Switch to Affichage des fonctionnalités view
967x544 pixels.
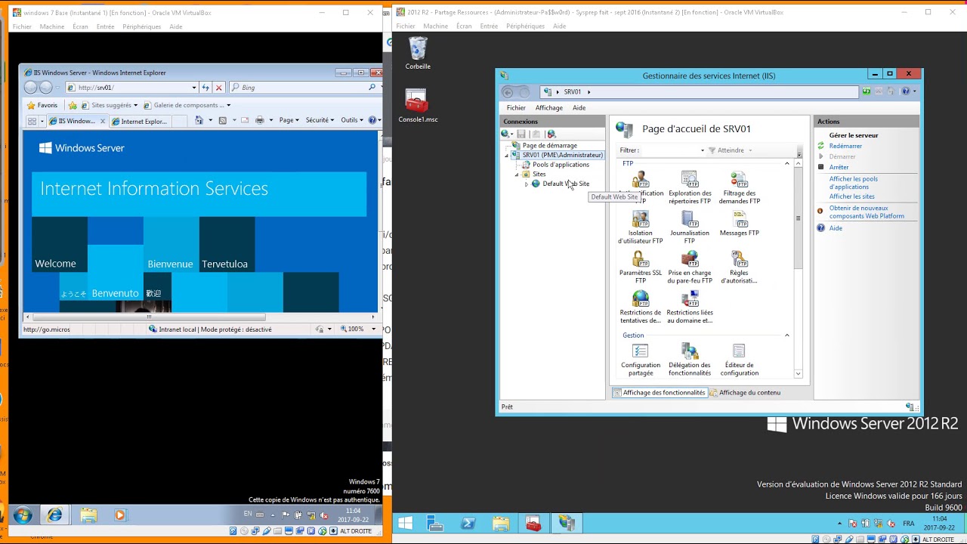tap(659, 393)
